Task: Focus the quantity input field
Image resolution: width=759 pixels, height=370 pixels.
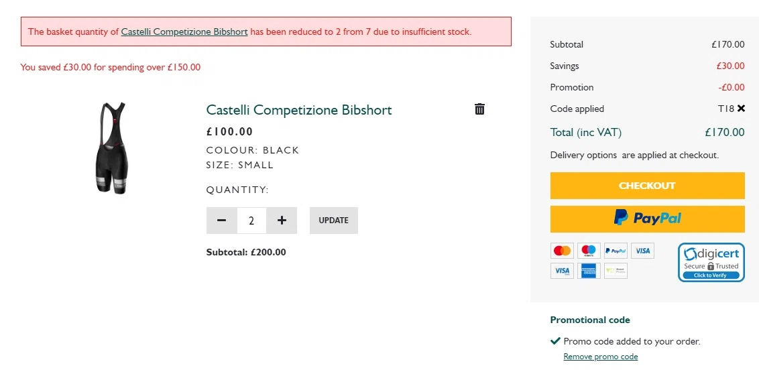Action: click(251, 221)
